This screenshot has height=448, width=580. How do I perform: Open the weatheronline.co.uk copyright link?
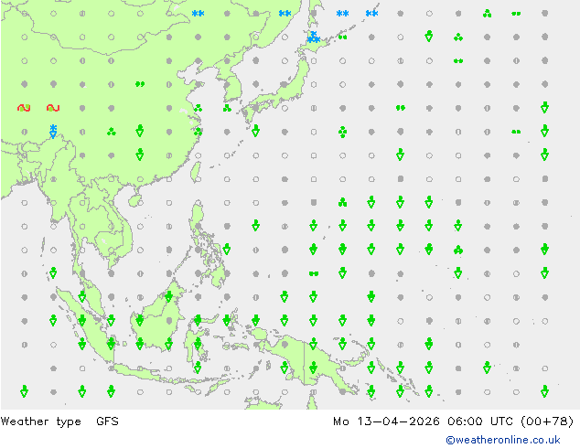[503, 440]
